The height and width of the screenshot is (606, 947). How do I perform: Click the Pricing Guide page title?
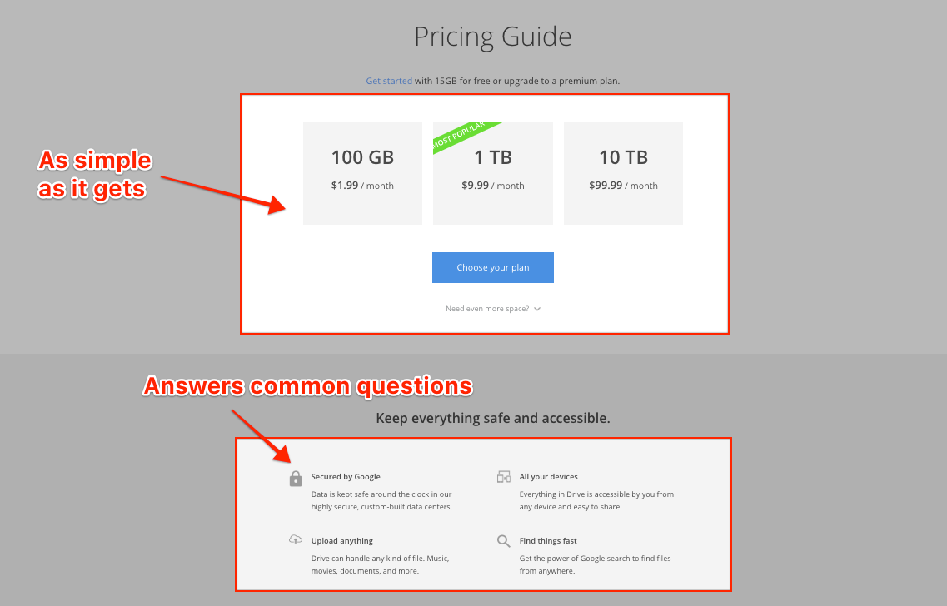point(493,37)
